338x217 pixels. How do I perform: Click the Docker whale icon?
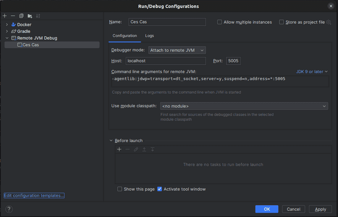[14, 24]
